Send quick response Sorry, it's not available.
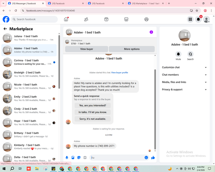The height and width of the screenshot is (172, 215). [x=92, y=119]
